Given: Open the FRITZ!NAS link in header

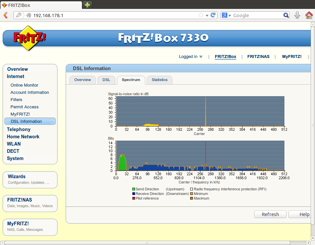Looking at the screenshot, I should (258, 57).
